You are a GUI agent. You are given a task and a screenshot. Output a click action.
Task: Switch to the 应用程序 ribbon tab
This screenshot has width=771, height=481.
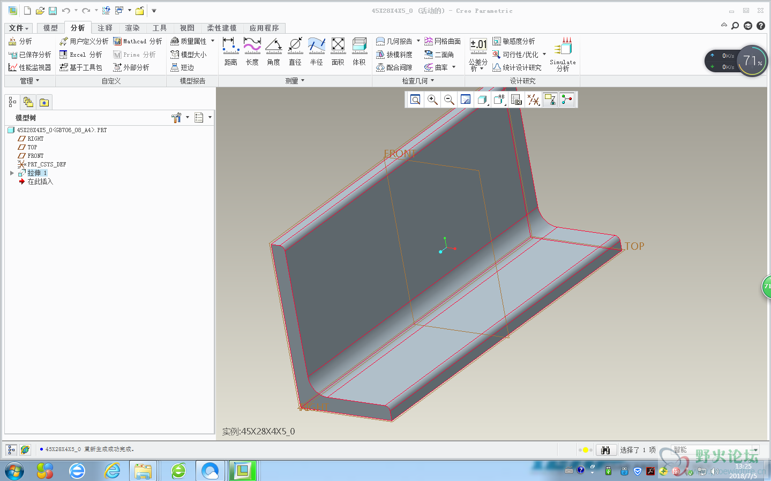pyautogui.click(x=264, y=28)
